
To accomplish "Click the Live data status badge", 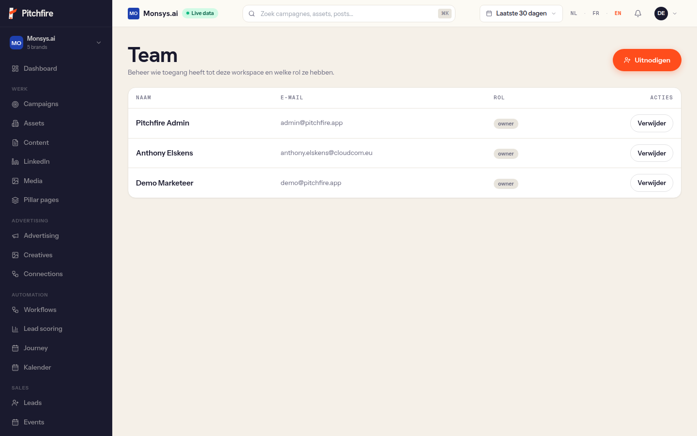I will (x=200, y=14).
